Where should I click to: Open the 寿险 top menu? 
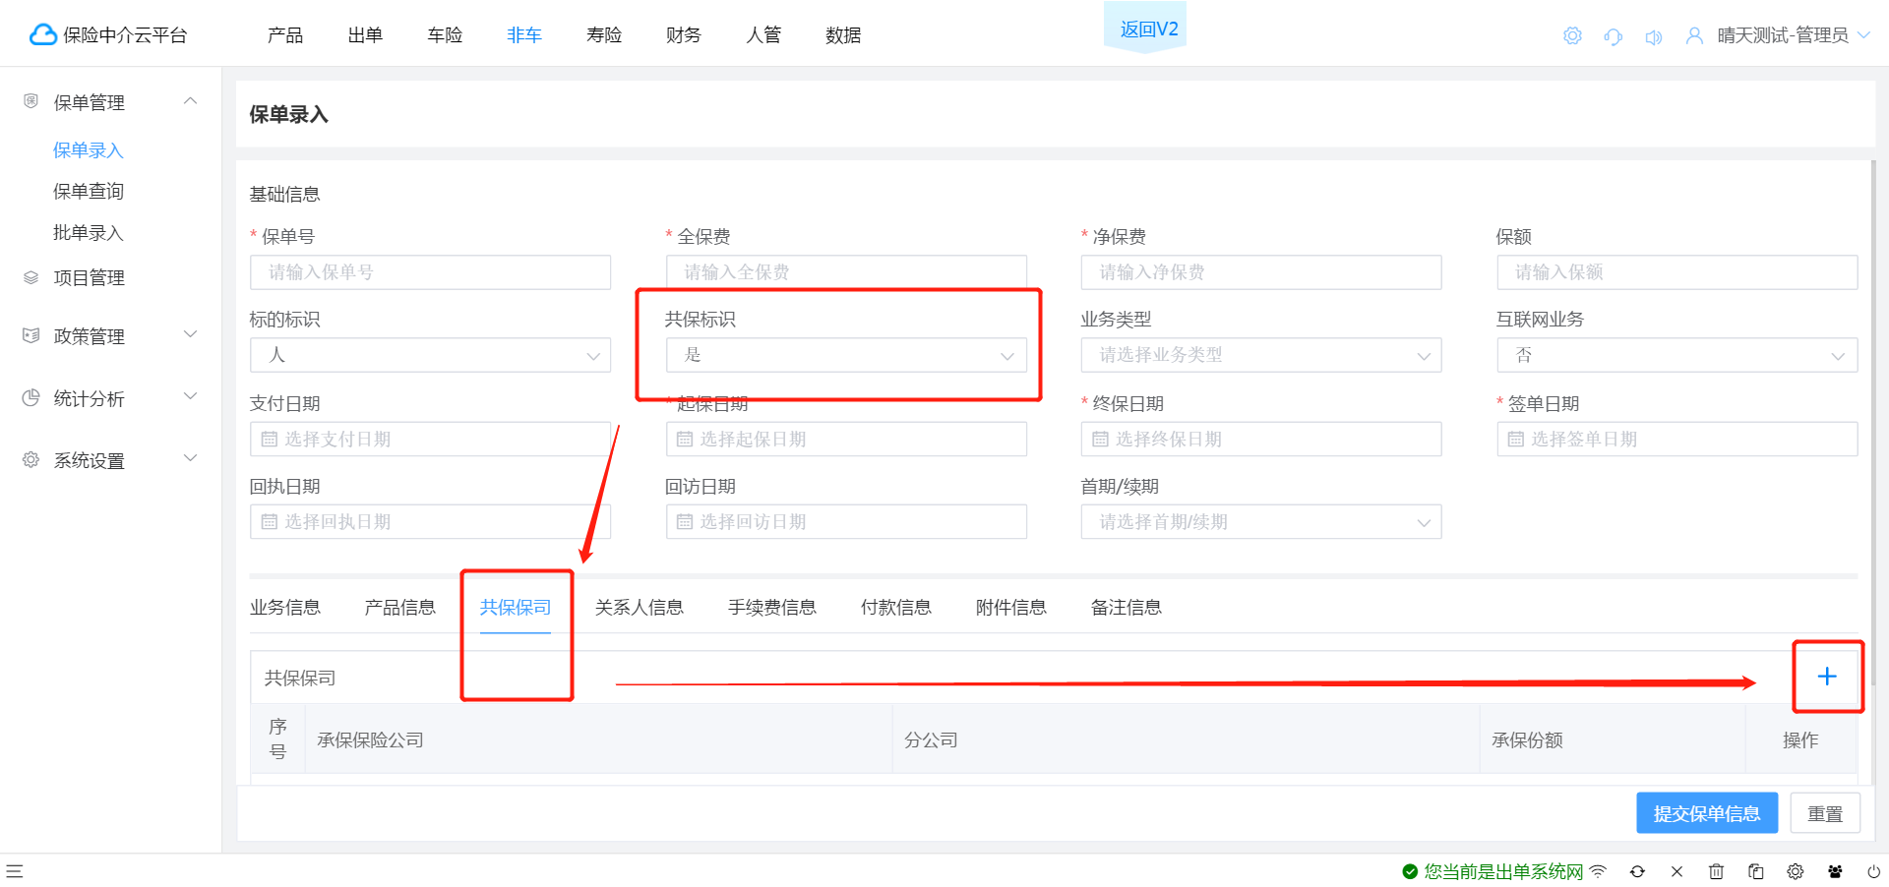point(604,35)
